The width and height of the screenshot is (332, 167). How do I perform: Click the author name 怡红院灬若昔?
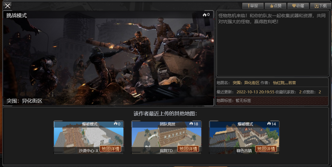tap(284, 83)
